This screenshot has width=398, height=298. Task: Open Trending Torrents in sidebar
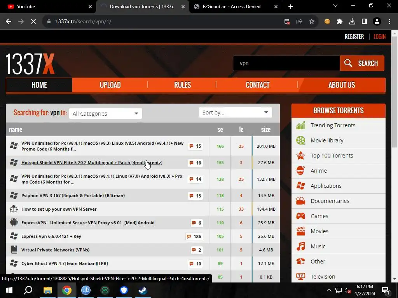point(333,125)
